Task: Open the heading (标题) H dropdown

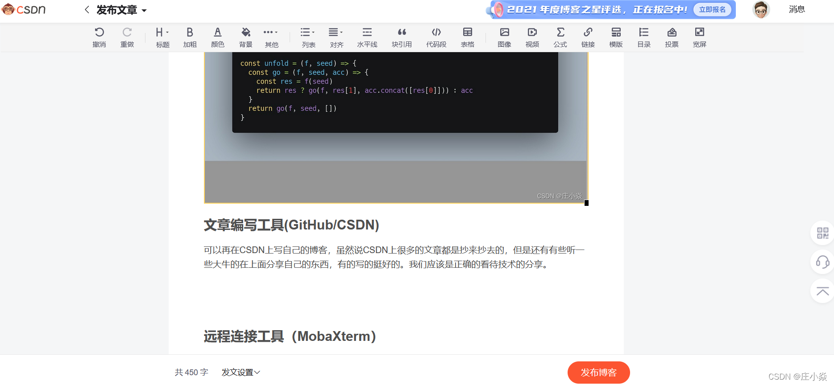Action: (162, 37)
